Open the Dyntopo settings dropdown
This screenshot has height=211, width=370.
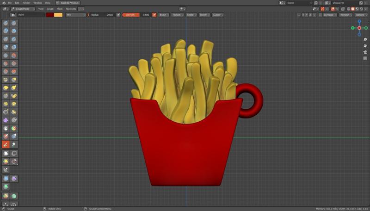(330, 15)
